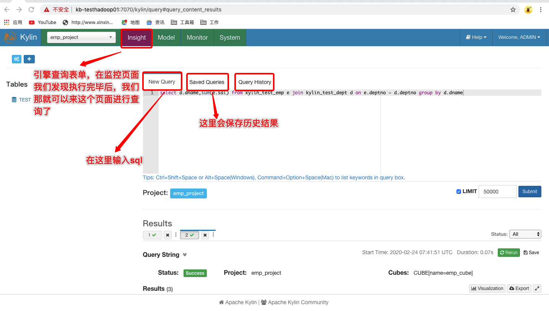This screenshot has height=311, width=549.
Task: Select the TEST database icon in Tables panel
Action: pos(14,100)
